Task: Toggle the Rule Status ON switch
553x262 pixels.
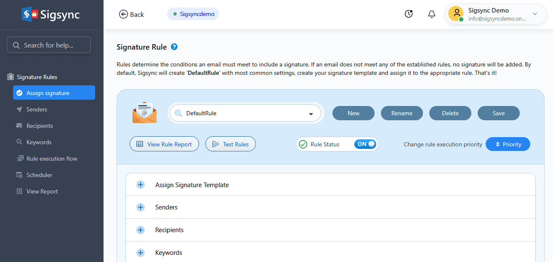Action: point(364,144)
